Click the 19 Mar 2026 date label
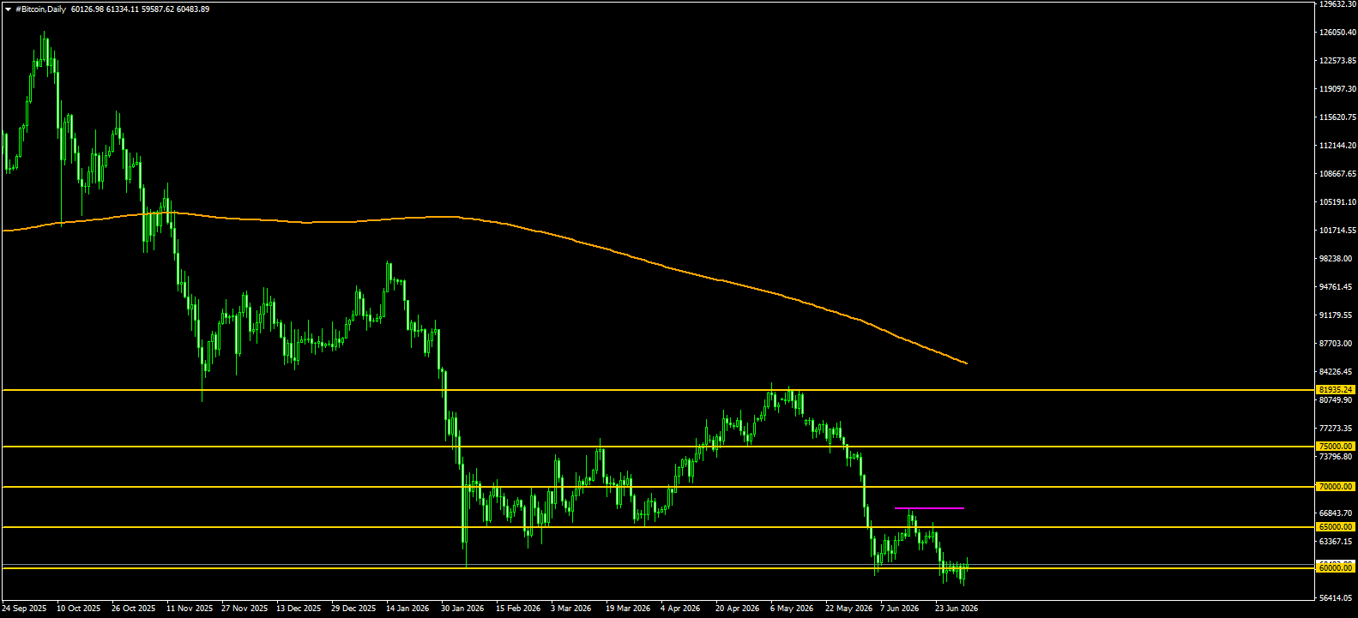 pyautogui.click(x=628, y=609)
